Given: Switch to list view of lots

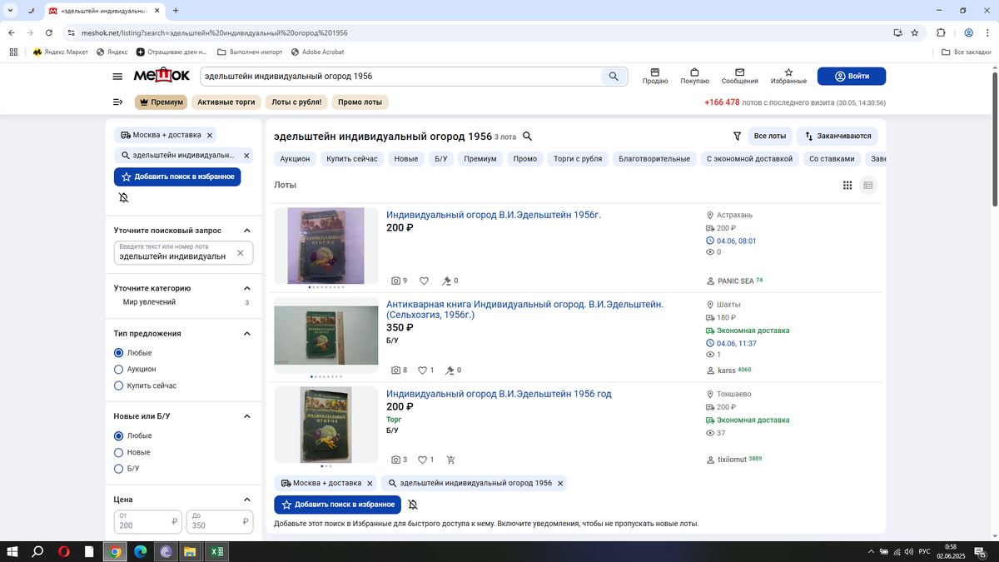Looking at the screenshot, I should pos(868,185).
